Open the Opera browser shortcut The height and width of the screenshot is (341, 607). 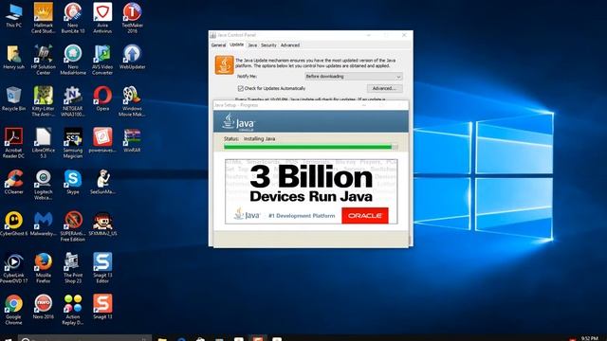tap(102, 99)
